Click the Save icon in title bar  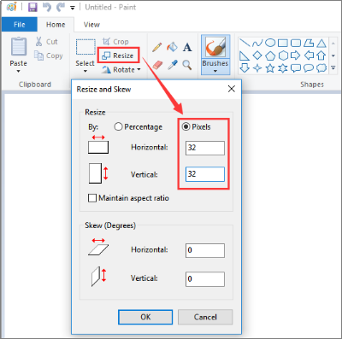(32, 7)
